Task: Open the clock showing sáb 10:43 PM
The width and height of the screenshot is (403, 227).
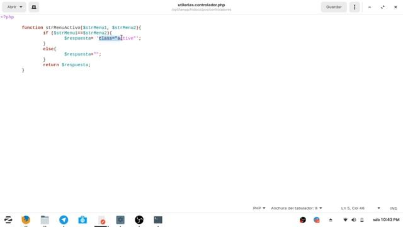Action: tap(386, 220)
